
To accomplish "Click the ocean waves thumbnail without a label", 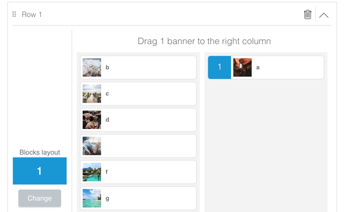I will coord(92,146).
